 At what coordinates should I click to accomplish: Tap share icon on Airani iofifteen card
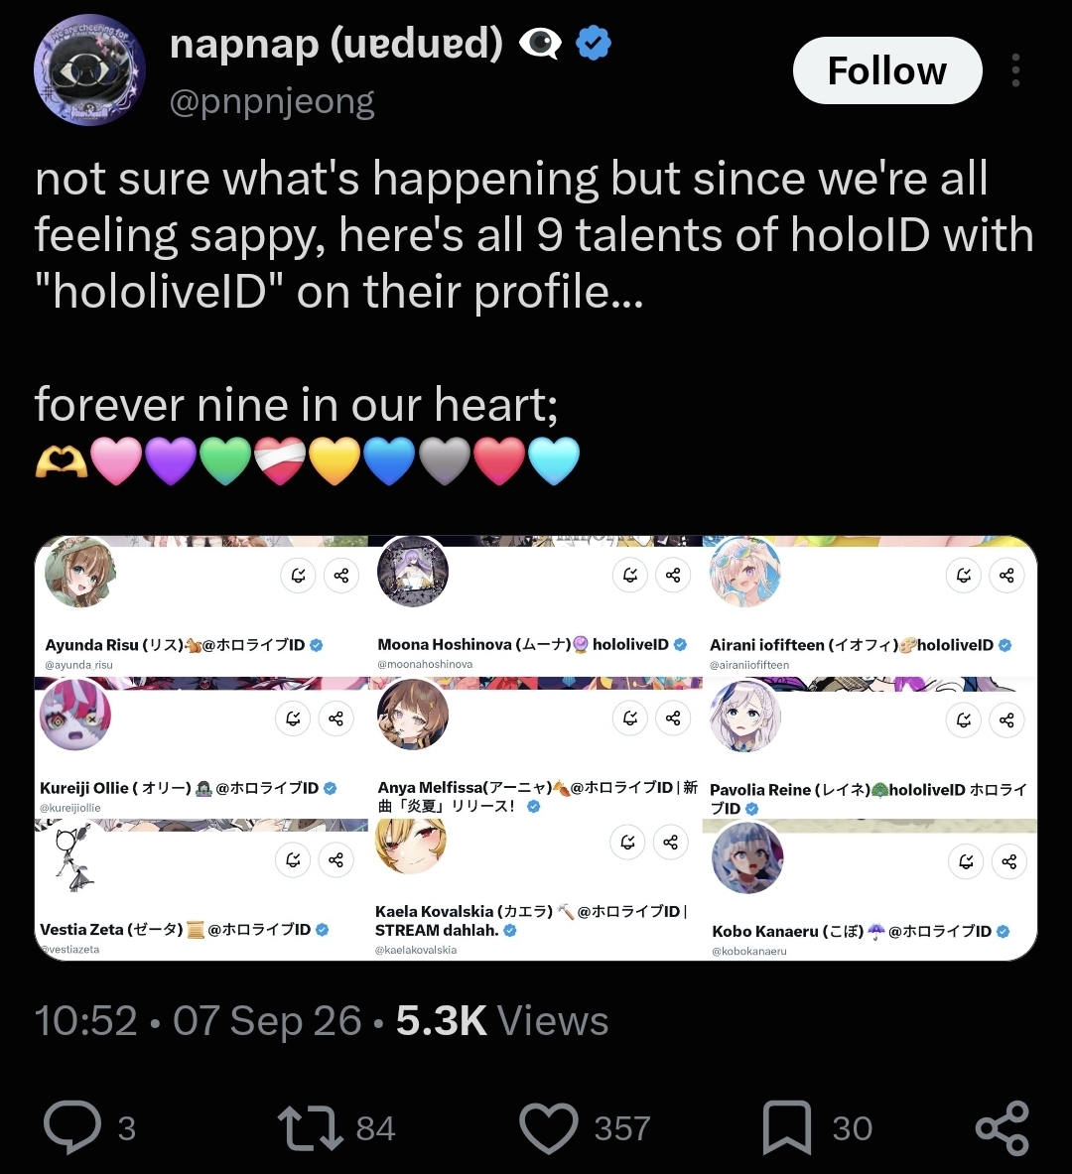coord(1006,575)
